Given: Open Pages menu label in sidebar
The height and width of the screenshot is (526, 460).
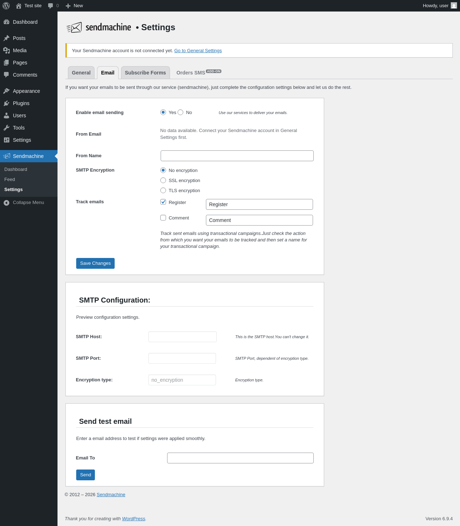Looking at the screenshot, I should (20, 63).
